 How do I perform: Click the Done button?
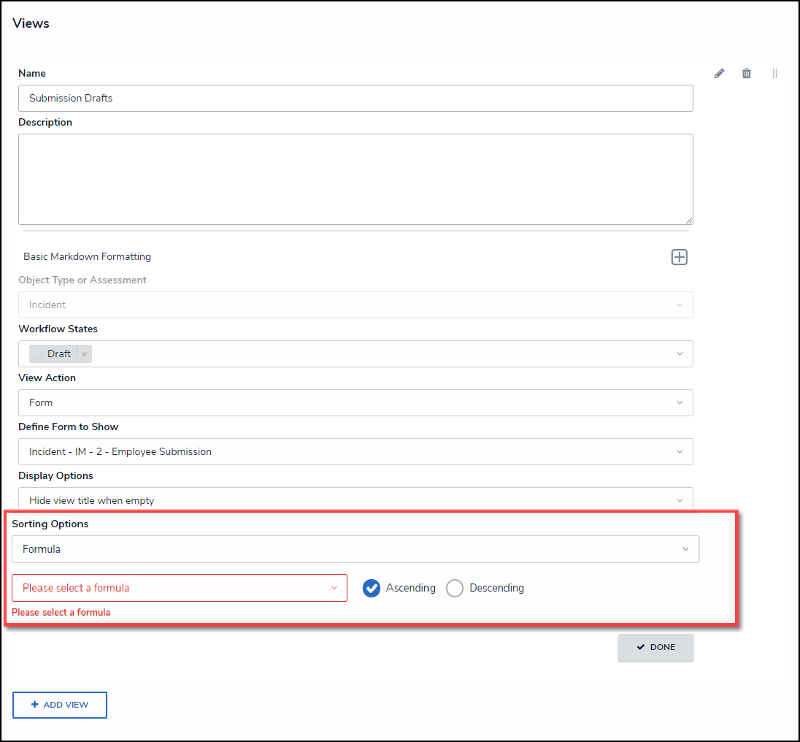pyautogui.click(x=655, y=647)
